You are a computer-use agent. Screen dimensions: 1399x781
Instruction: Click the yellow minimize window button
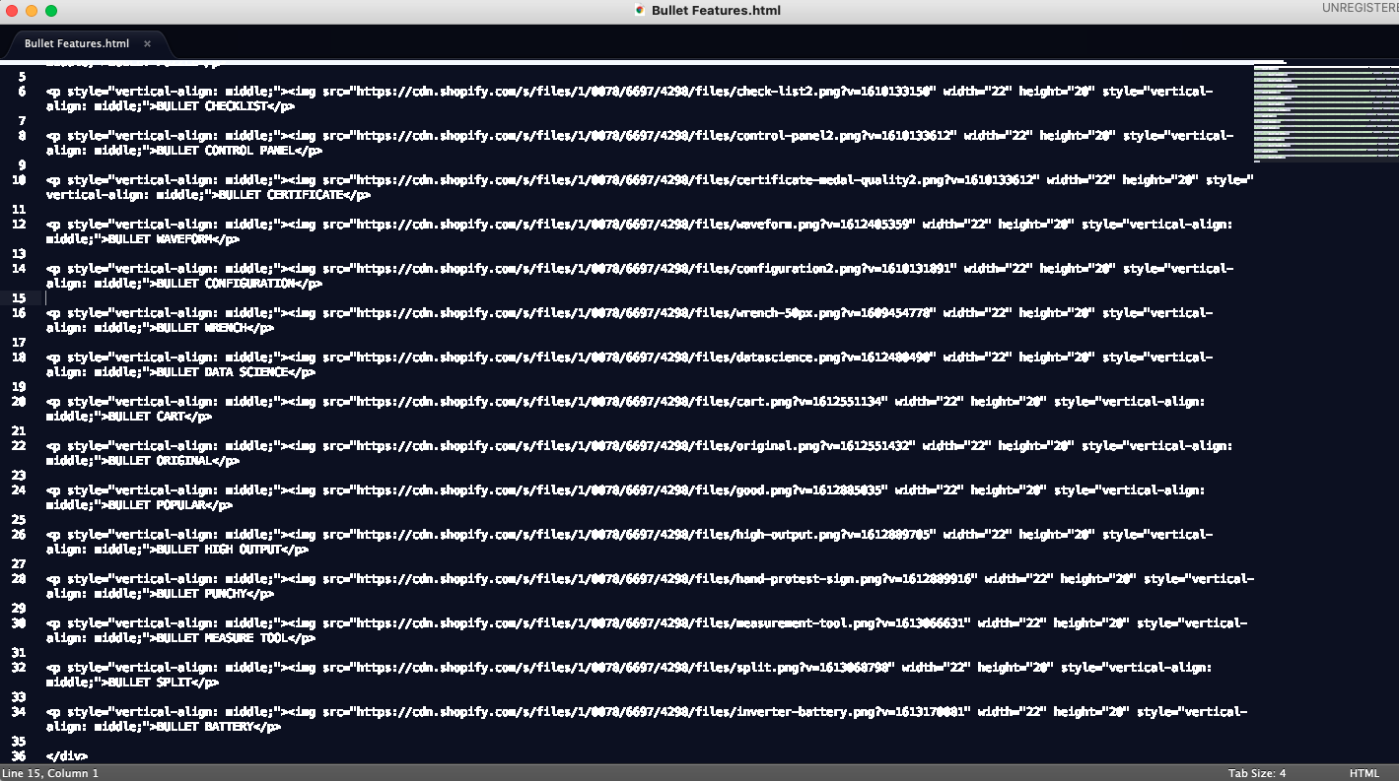pyautogui.click(x=32, y=10)
